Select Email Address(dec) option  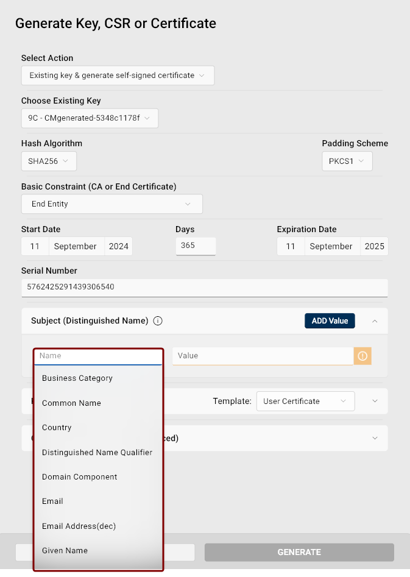pyautogui.click(x=98, y=526)
